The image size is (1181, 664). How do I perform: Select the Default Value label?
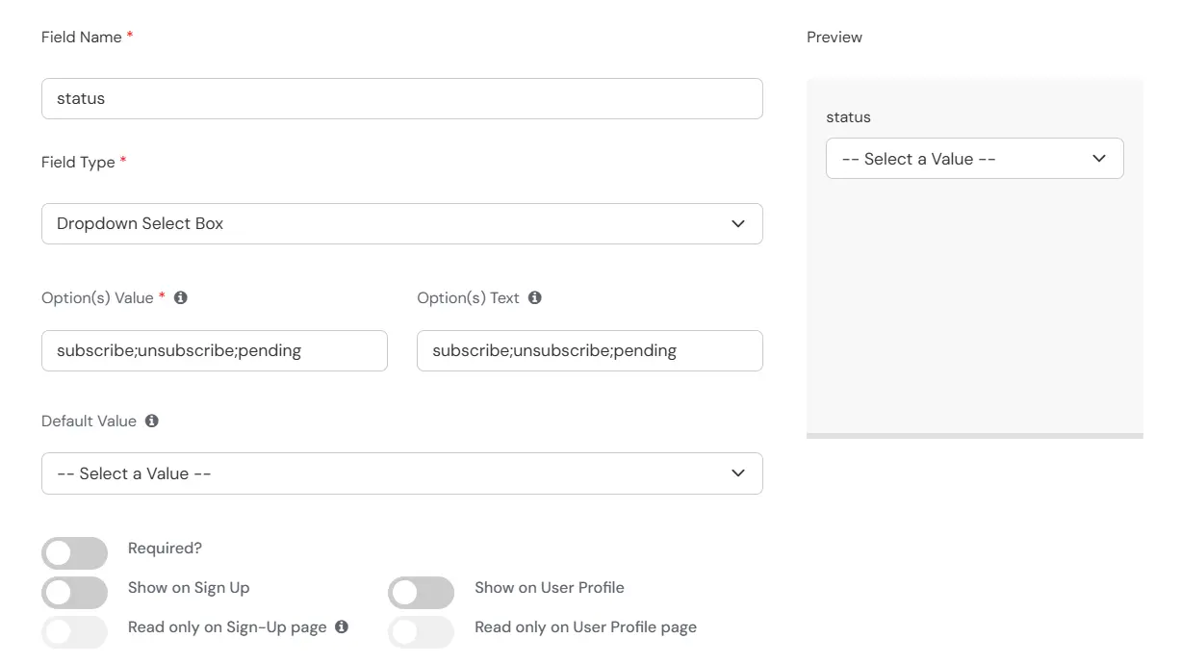89,421
